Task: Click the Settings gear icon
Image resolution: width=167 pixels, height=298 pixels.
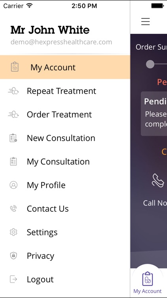Action: (13, 232)
